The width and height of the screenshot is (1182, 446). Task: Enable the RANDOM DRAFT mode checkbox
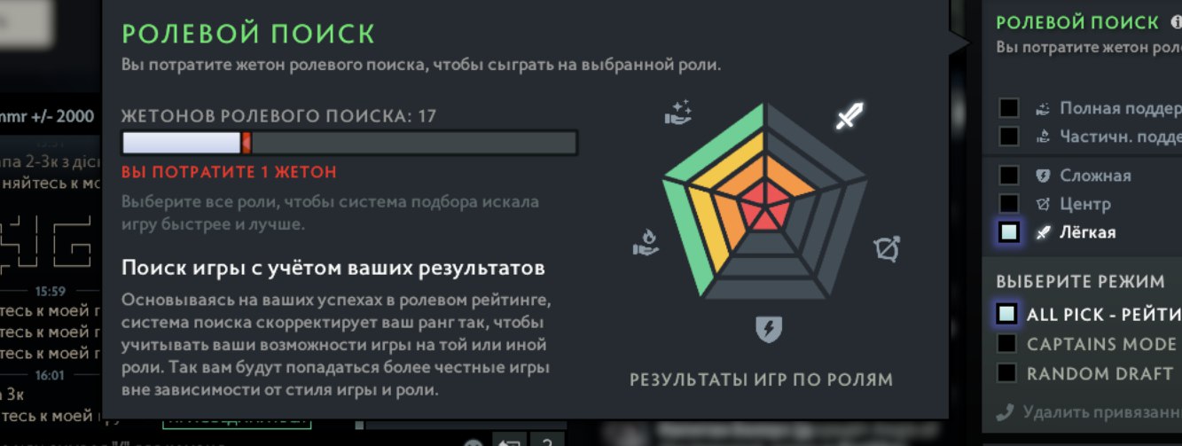1006,372
